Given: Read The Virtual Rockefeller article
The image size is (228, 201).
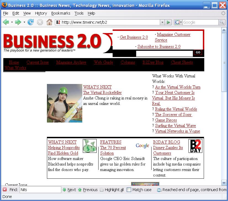Looking at the screenshot, I should 102,93.
